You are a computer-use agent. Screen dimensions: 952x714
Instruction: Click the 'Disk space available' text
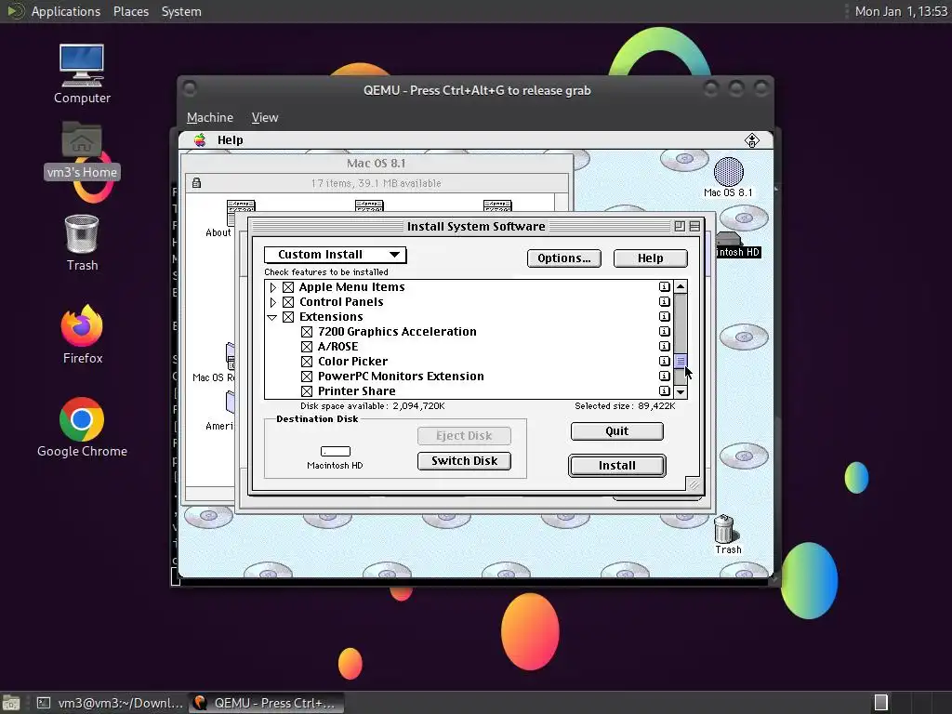pos(373,406)
